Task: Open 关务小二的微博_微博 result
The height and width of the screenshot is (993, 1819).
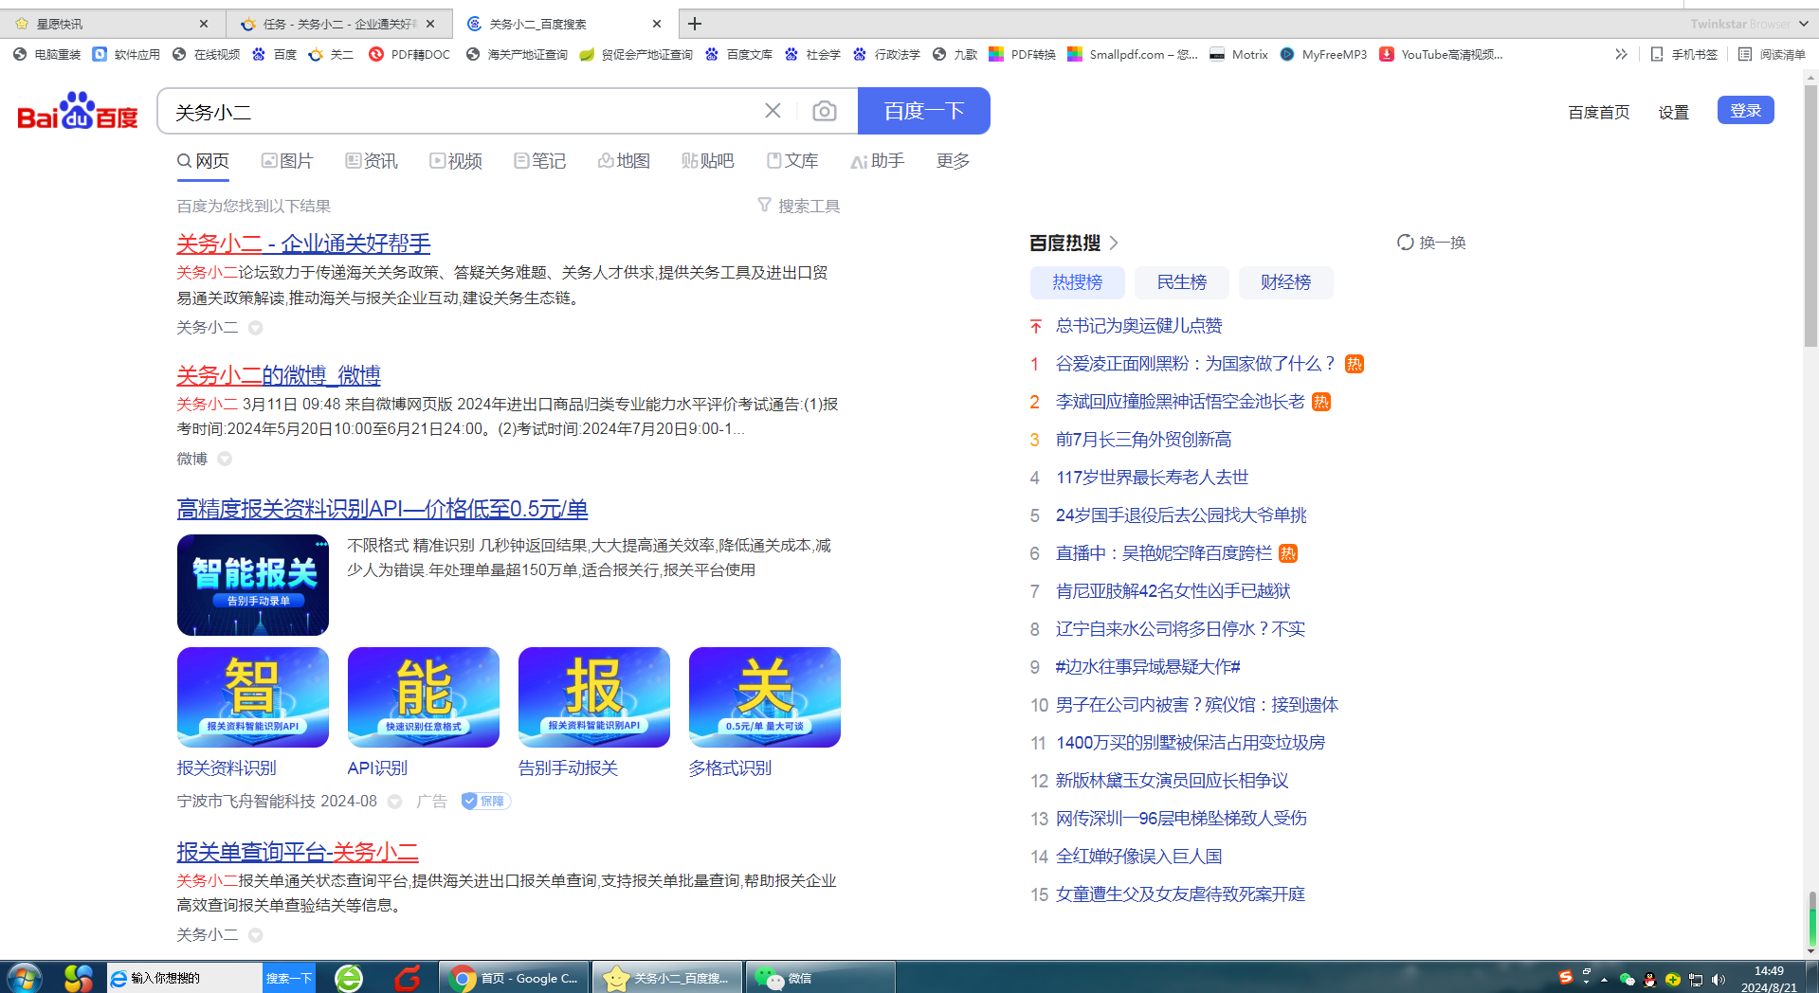Action: tap(279, 375)
